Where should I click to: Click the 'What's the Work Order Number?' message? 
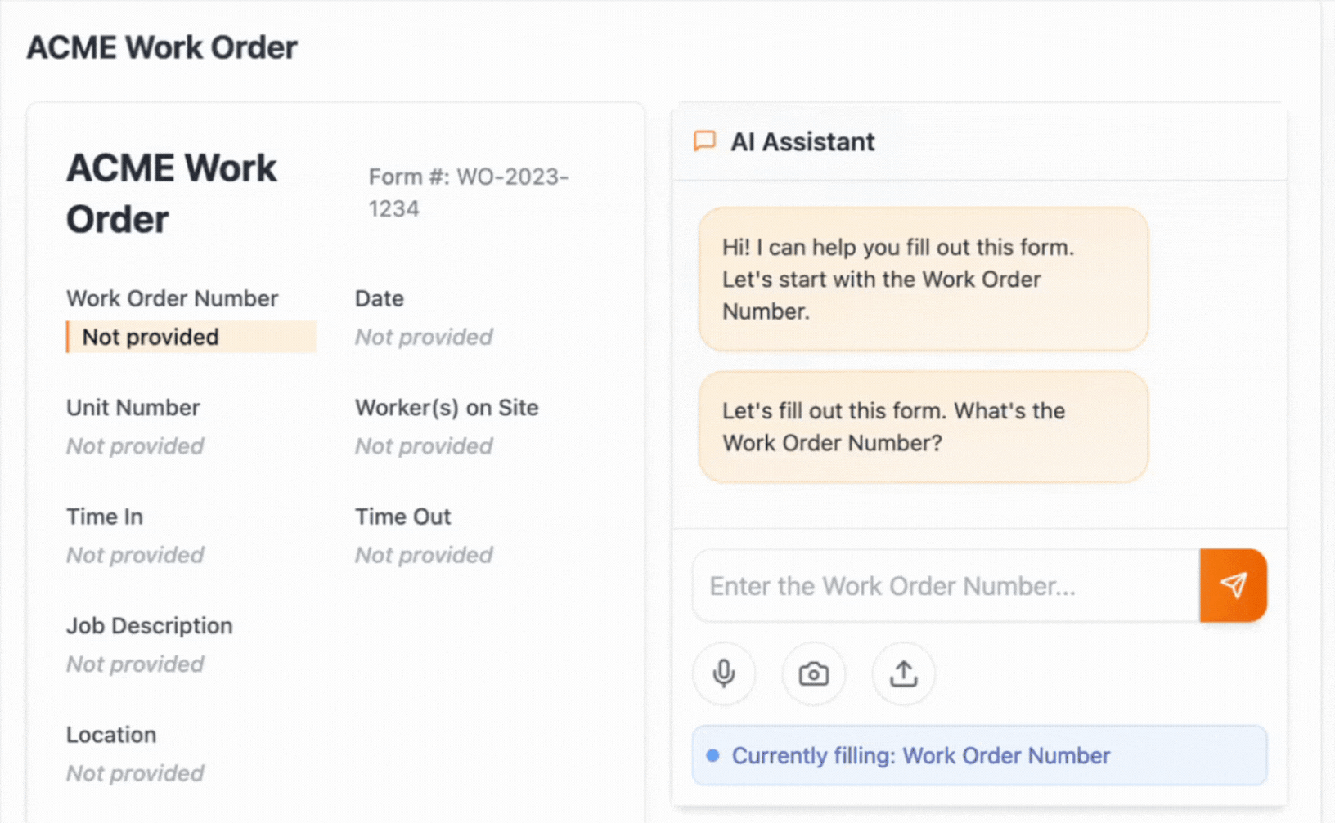click(x=923, y=427)
